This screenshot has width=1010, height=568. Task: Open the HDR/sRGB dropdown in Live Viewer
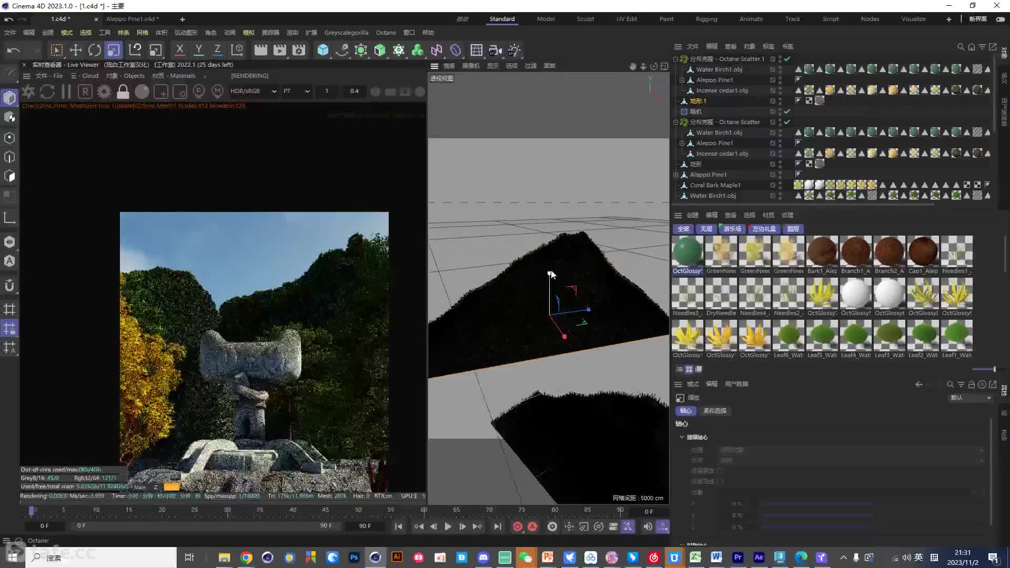[253, 91]
